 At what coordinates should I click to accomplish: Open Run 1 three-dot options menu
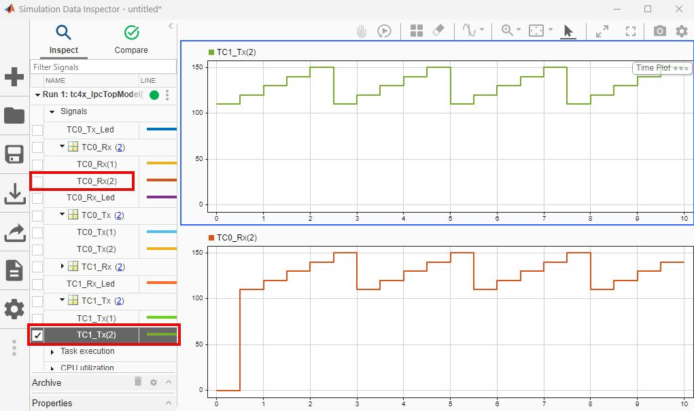pyautogui.click(x=167, y=94)
